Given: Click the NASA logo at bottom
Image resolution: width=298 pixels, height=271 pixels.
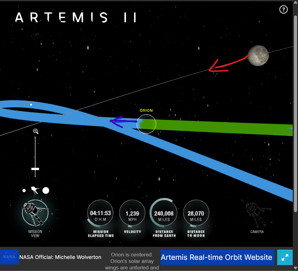Looking at the screenshot, I should click(x=10, y=257).
